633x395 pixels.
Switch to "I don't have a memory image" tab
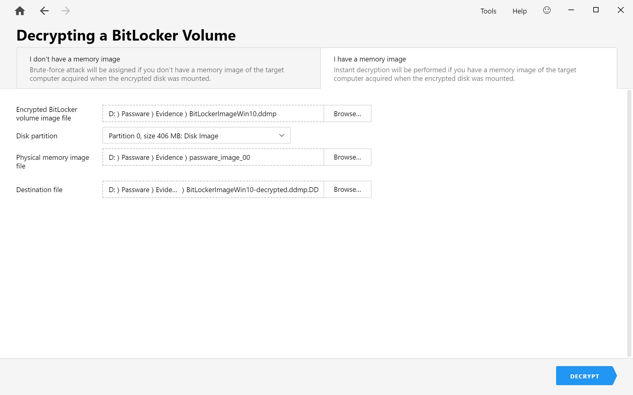click(x=168, y=68)
